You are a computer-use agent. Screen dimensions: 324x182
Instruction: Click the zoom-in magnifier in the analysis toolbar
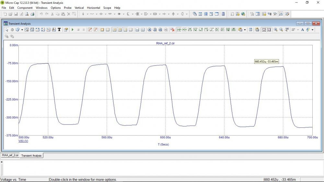pyautogui.click(x=275, y=30)
